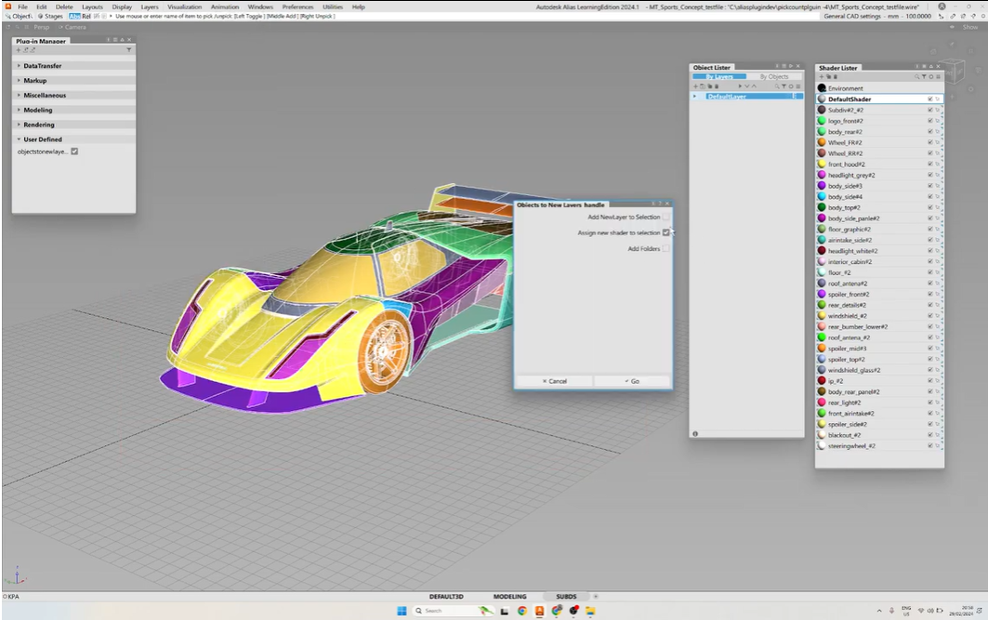Click the assign icon on DefaultShader row

[x=938, y=99]
